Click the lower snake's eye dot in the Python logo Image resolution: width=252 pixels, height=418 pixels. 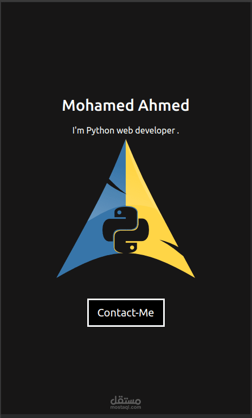coord(132,248)
